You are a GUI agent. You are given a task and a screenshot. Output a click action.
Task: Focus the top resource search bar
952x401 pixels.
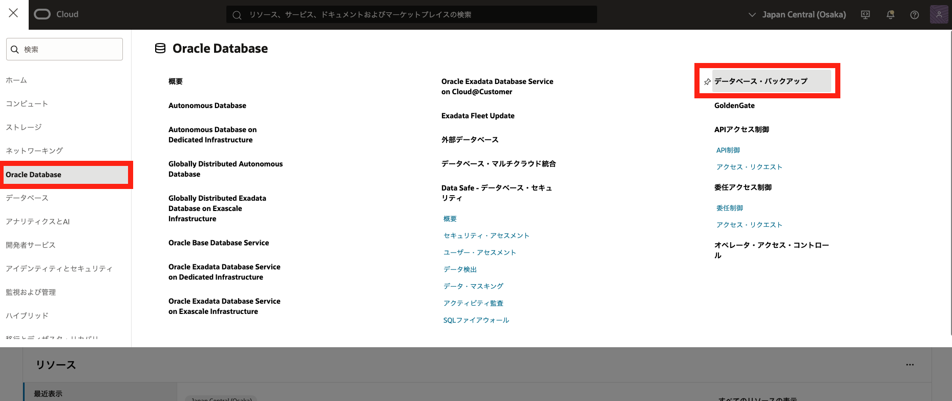[412, 15]
